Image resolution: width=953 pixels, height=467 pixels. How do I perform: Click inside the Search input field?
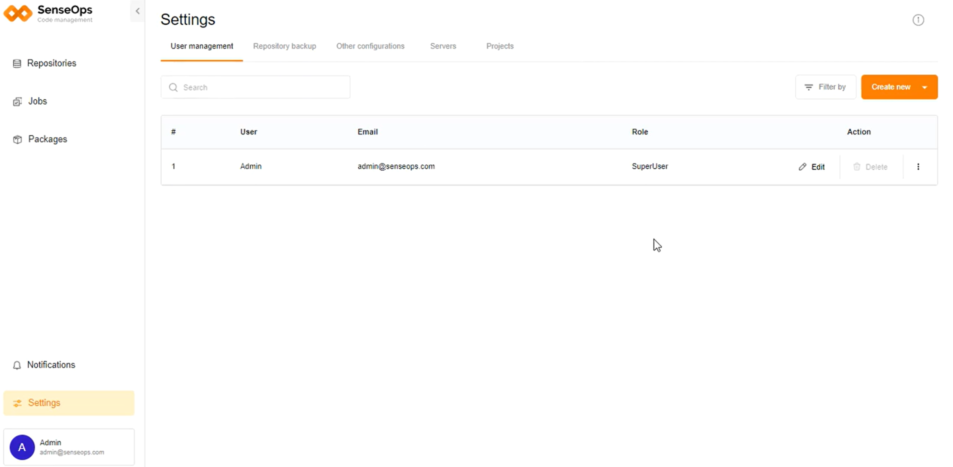click(x=255, y=87)
